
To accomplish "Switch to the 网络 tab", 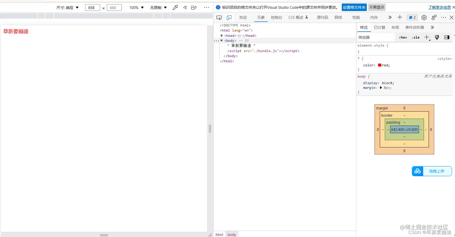I will click(x=338, y=17).
